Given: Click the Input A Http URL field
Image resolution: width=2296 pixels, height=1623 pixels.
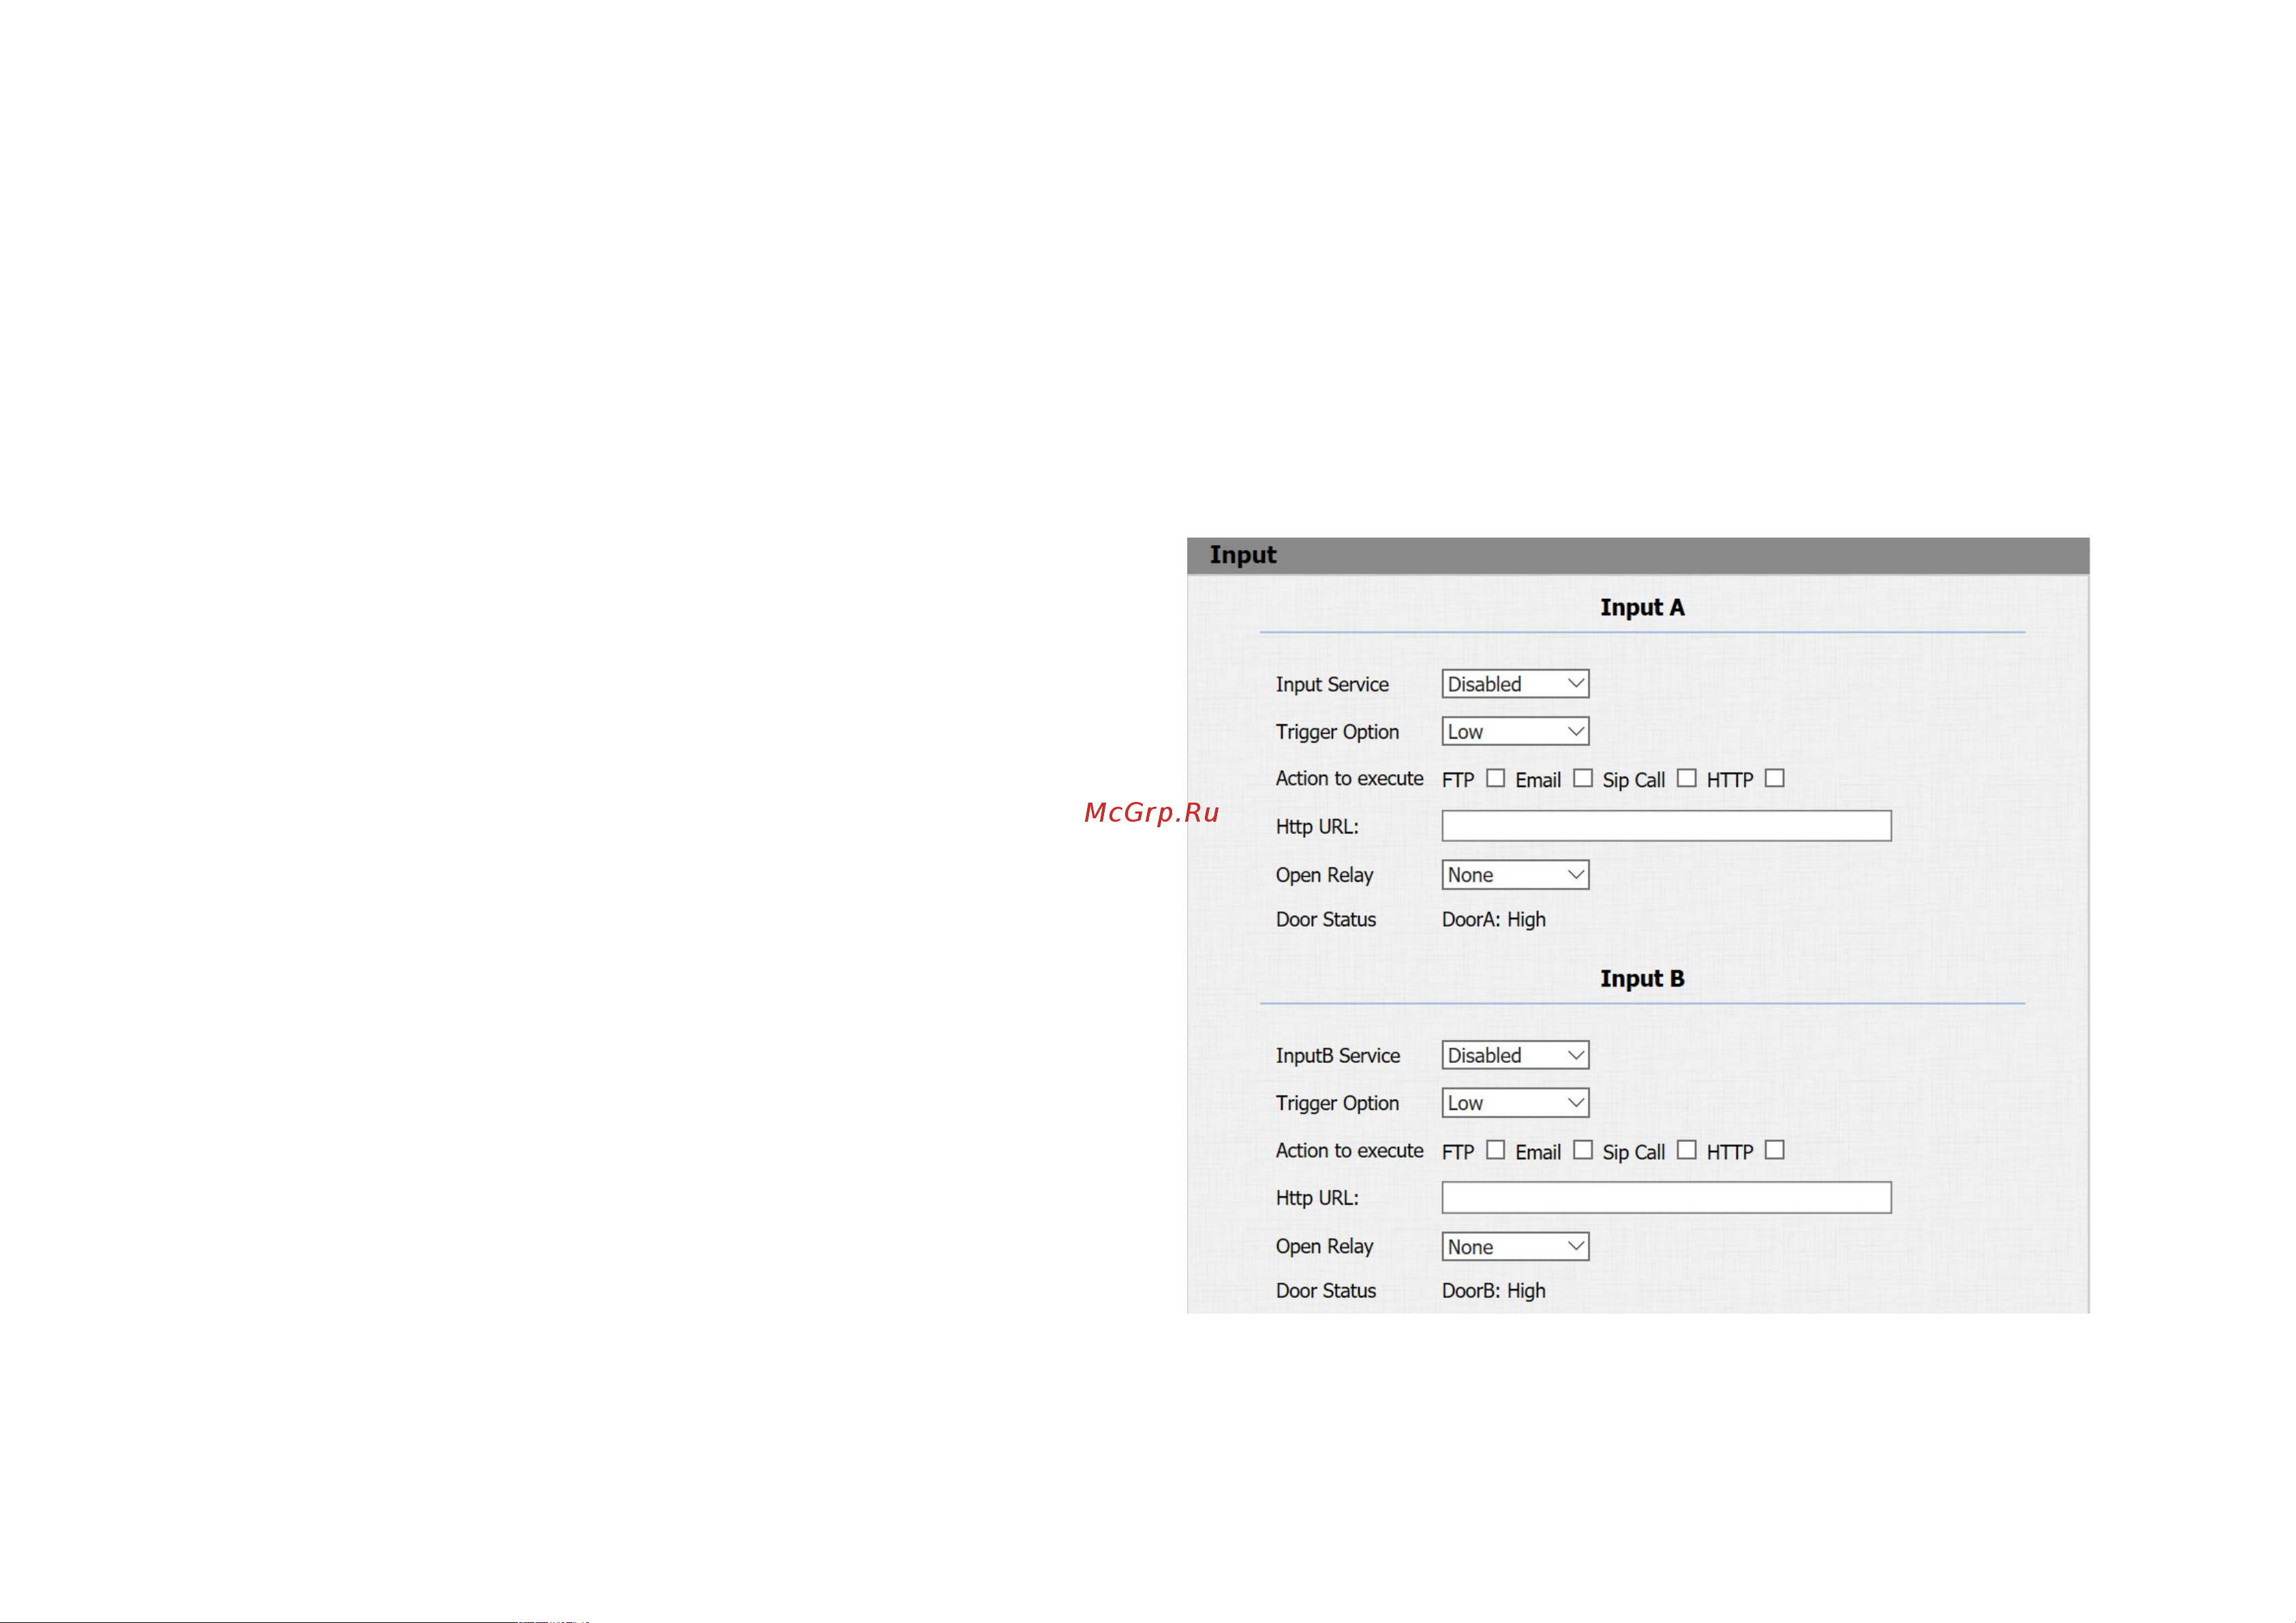Looking at the screenshot, I should 1666,826.
